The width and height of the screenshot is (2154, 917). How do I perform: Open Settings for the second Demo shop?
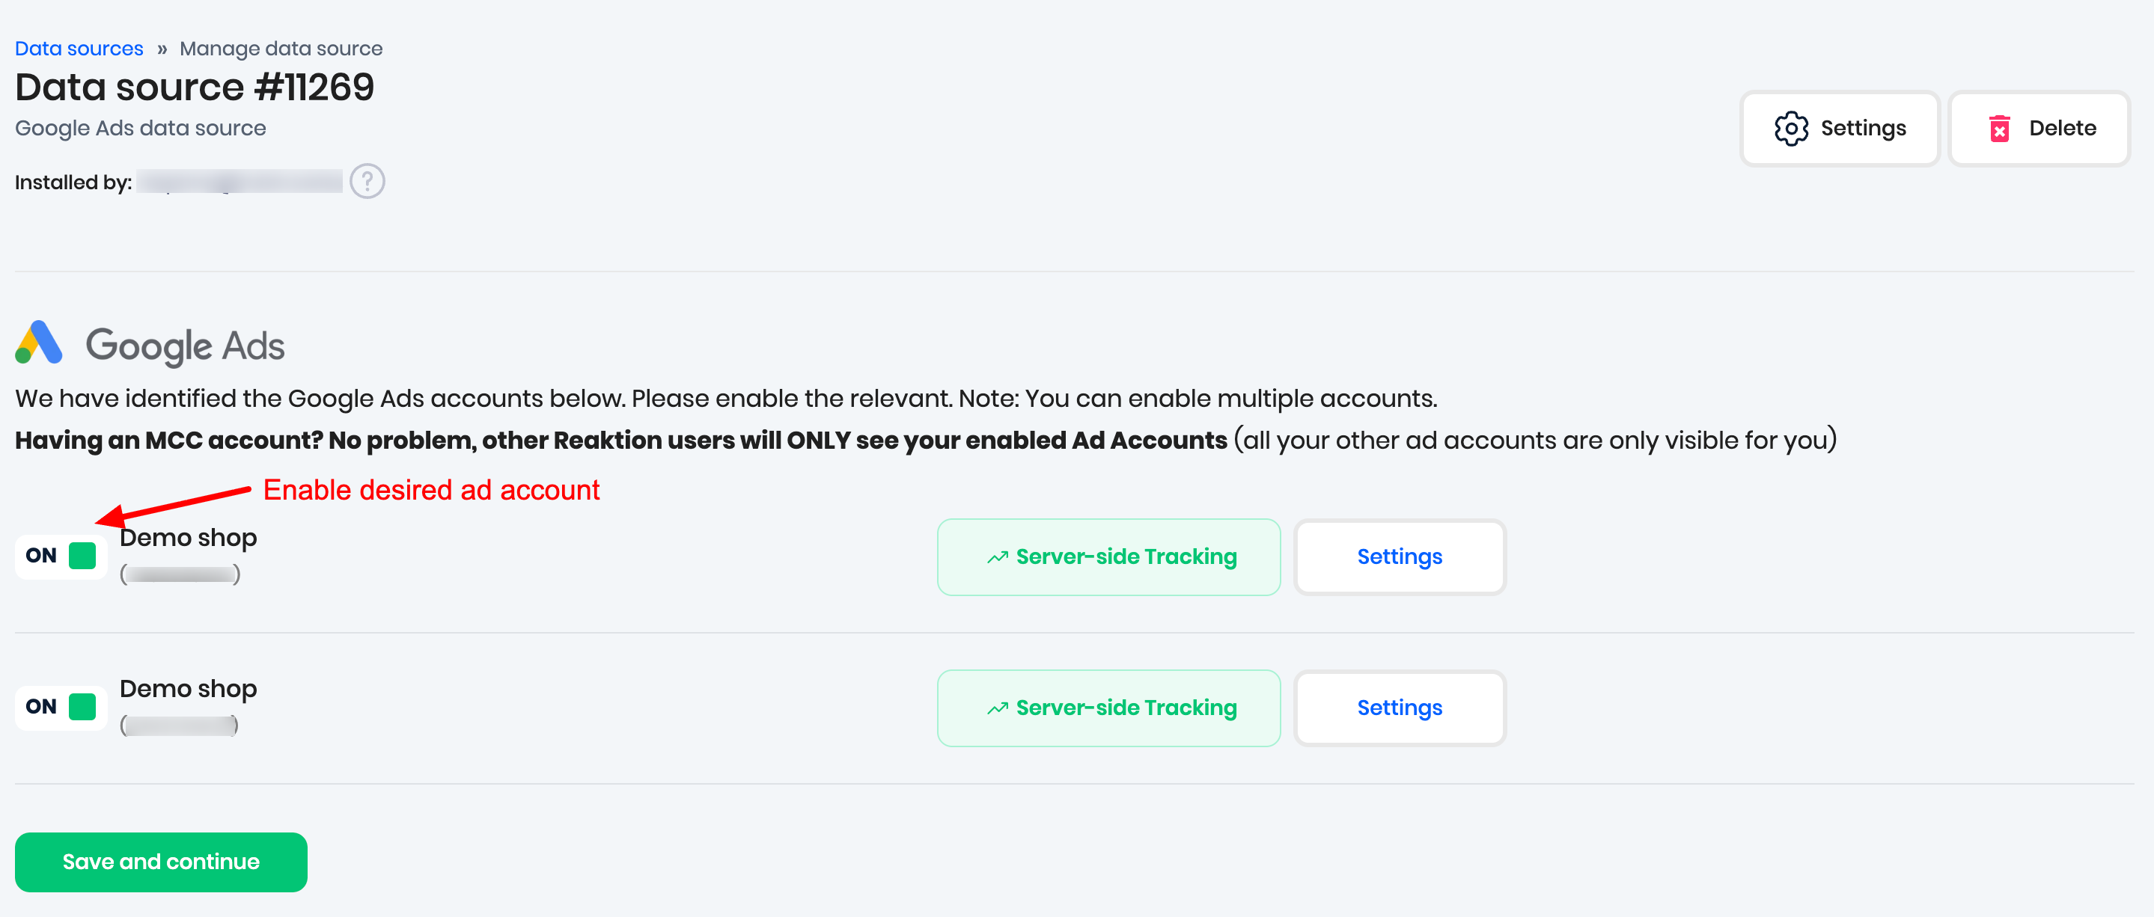tap(1399, 708)
